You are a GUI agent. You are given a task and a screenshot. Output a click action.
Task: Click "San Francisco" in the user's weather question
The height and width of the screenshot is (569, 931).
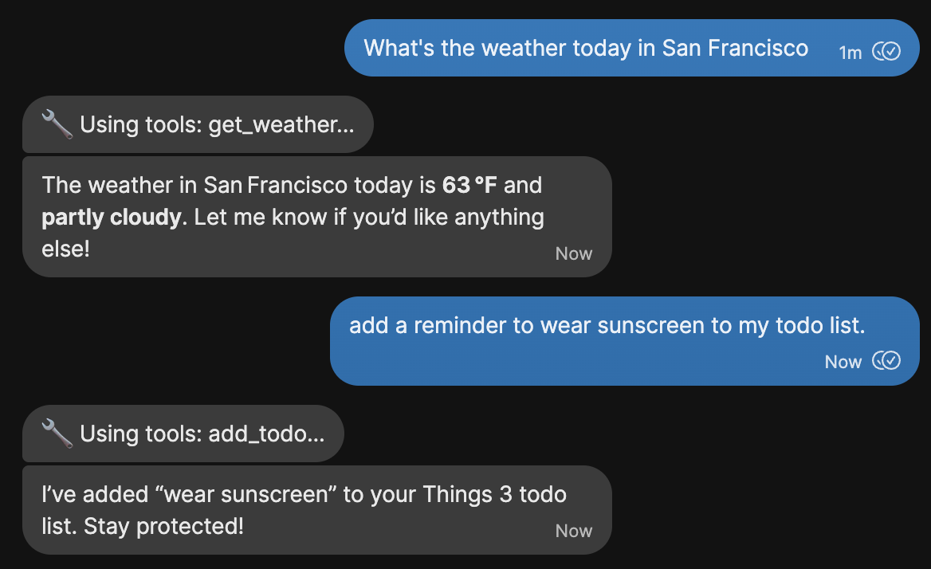[x=735, y=48]
